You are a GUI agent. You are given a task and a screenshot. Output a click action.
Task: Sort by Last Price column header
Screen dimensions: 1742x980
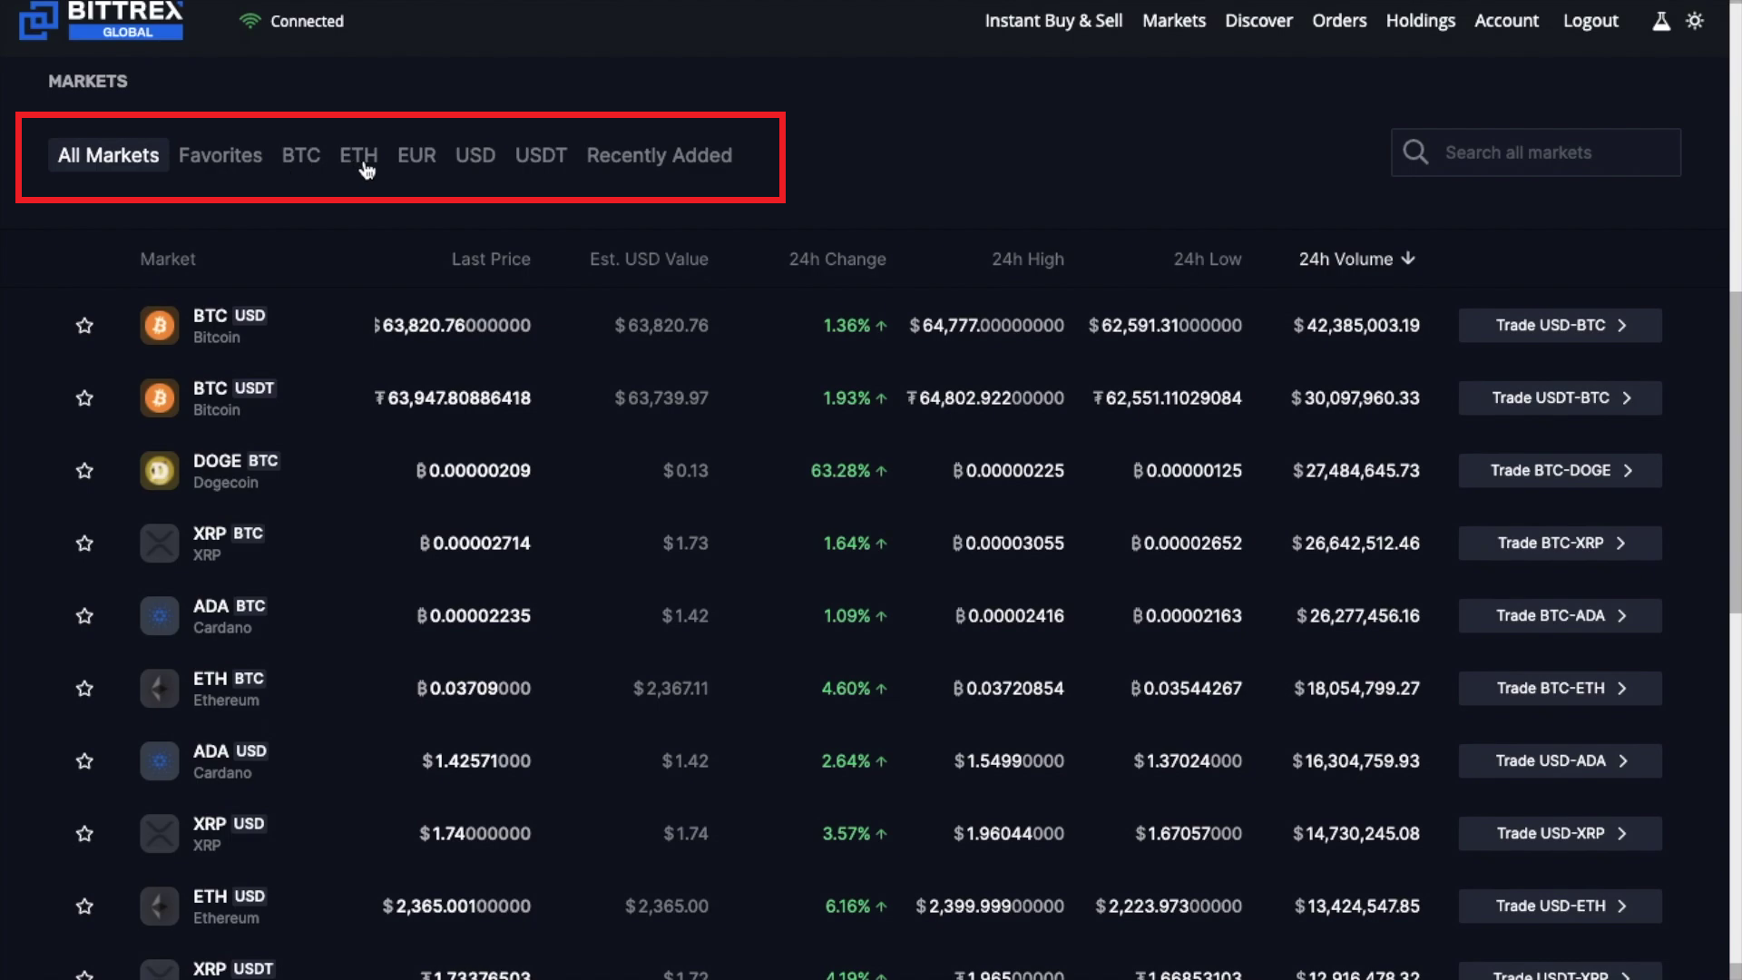[x=491, y=259]
